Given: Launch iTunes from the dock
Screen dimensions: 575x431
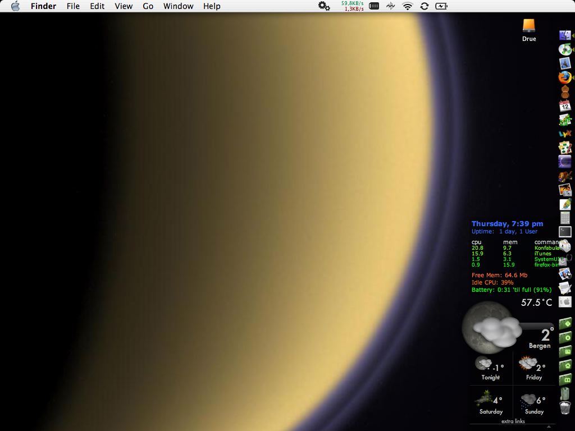Looking at the screenshot, I should pyautogui.click(x=565, y=49).
